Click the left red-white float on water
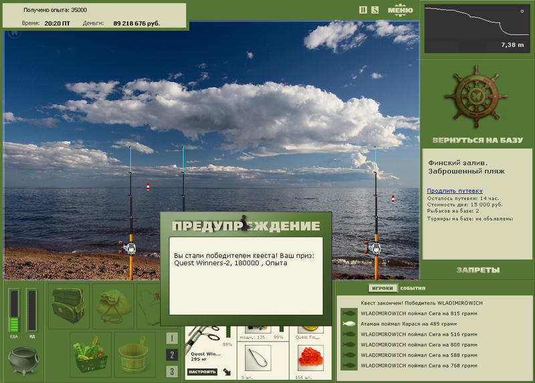Viewport: 535px width, 383px height. (148, 186)
